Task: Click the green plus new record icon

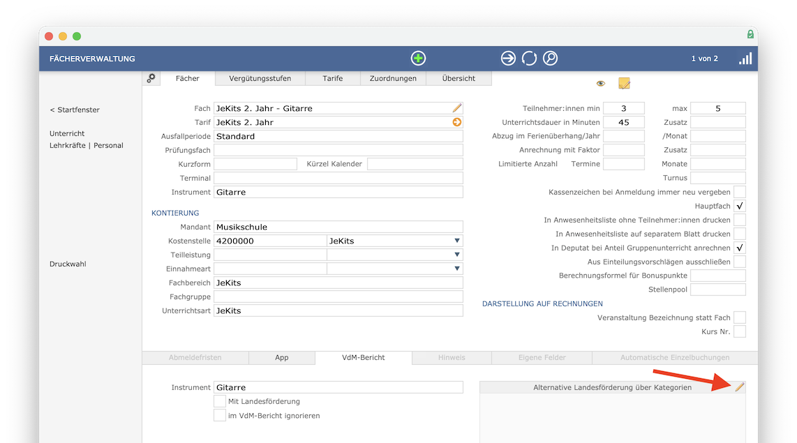Action: [x=418, y=59]
